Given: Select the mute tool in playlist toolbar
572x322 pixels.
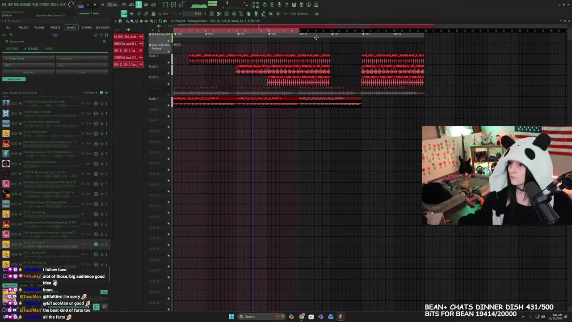Looking at the screenshot, I should 142,21.
